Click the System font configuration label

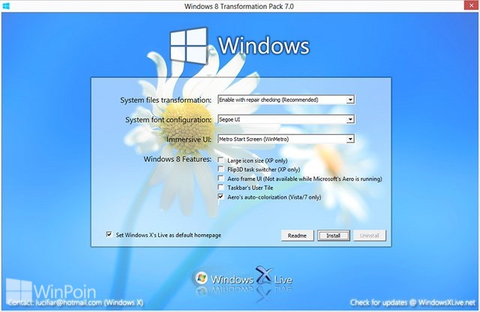click(168, 120)
